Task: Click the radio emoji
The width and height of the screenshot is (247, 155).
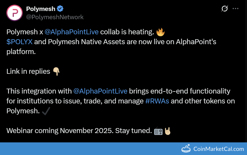Action: tap(158, 131)
